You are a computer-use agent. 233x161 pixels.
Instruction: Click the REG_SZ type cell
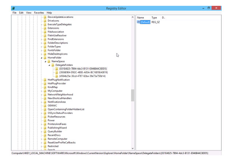pyautogui.click(x=155, y=22)
